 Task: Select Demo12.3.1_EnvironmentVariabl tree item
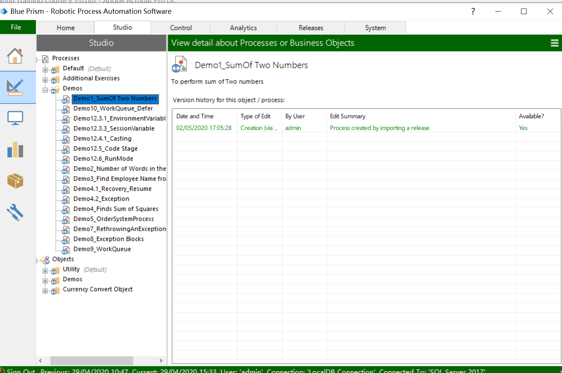(119, 118)
